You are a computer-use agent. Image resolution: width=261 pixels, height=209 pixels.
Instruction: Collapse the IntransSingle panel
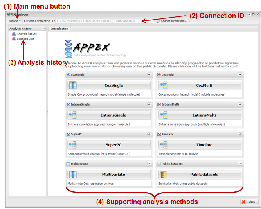pyautogui.click(x=149, y=104)
